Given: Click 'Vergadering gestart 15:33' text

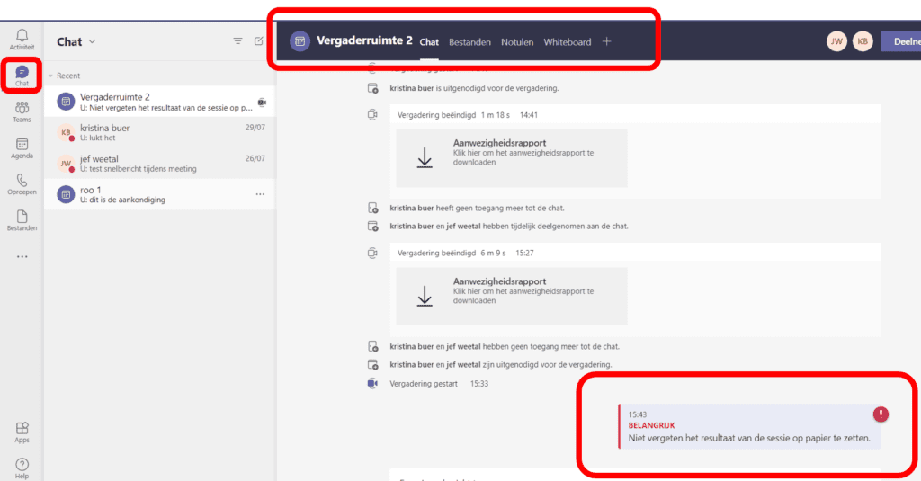Looking at the screenshot, I should [439, 384].
